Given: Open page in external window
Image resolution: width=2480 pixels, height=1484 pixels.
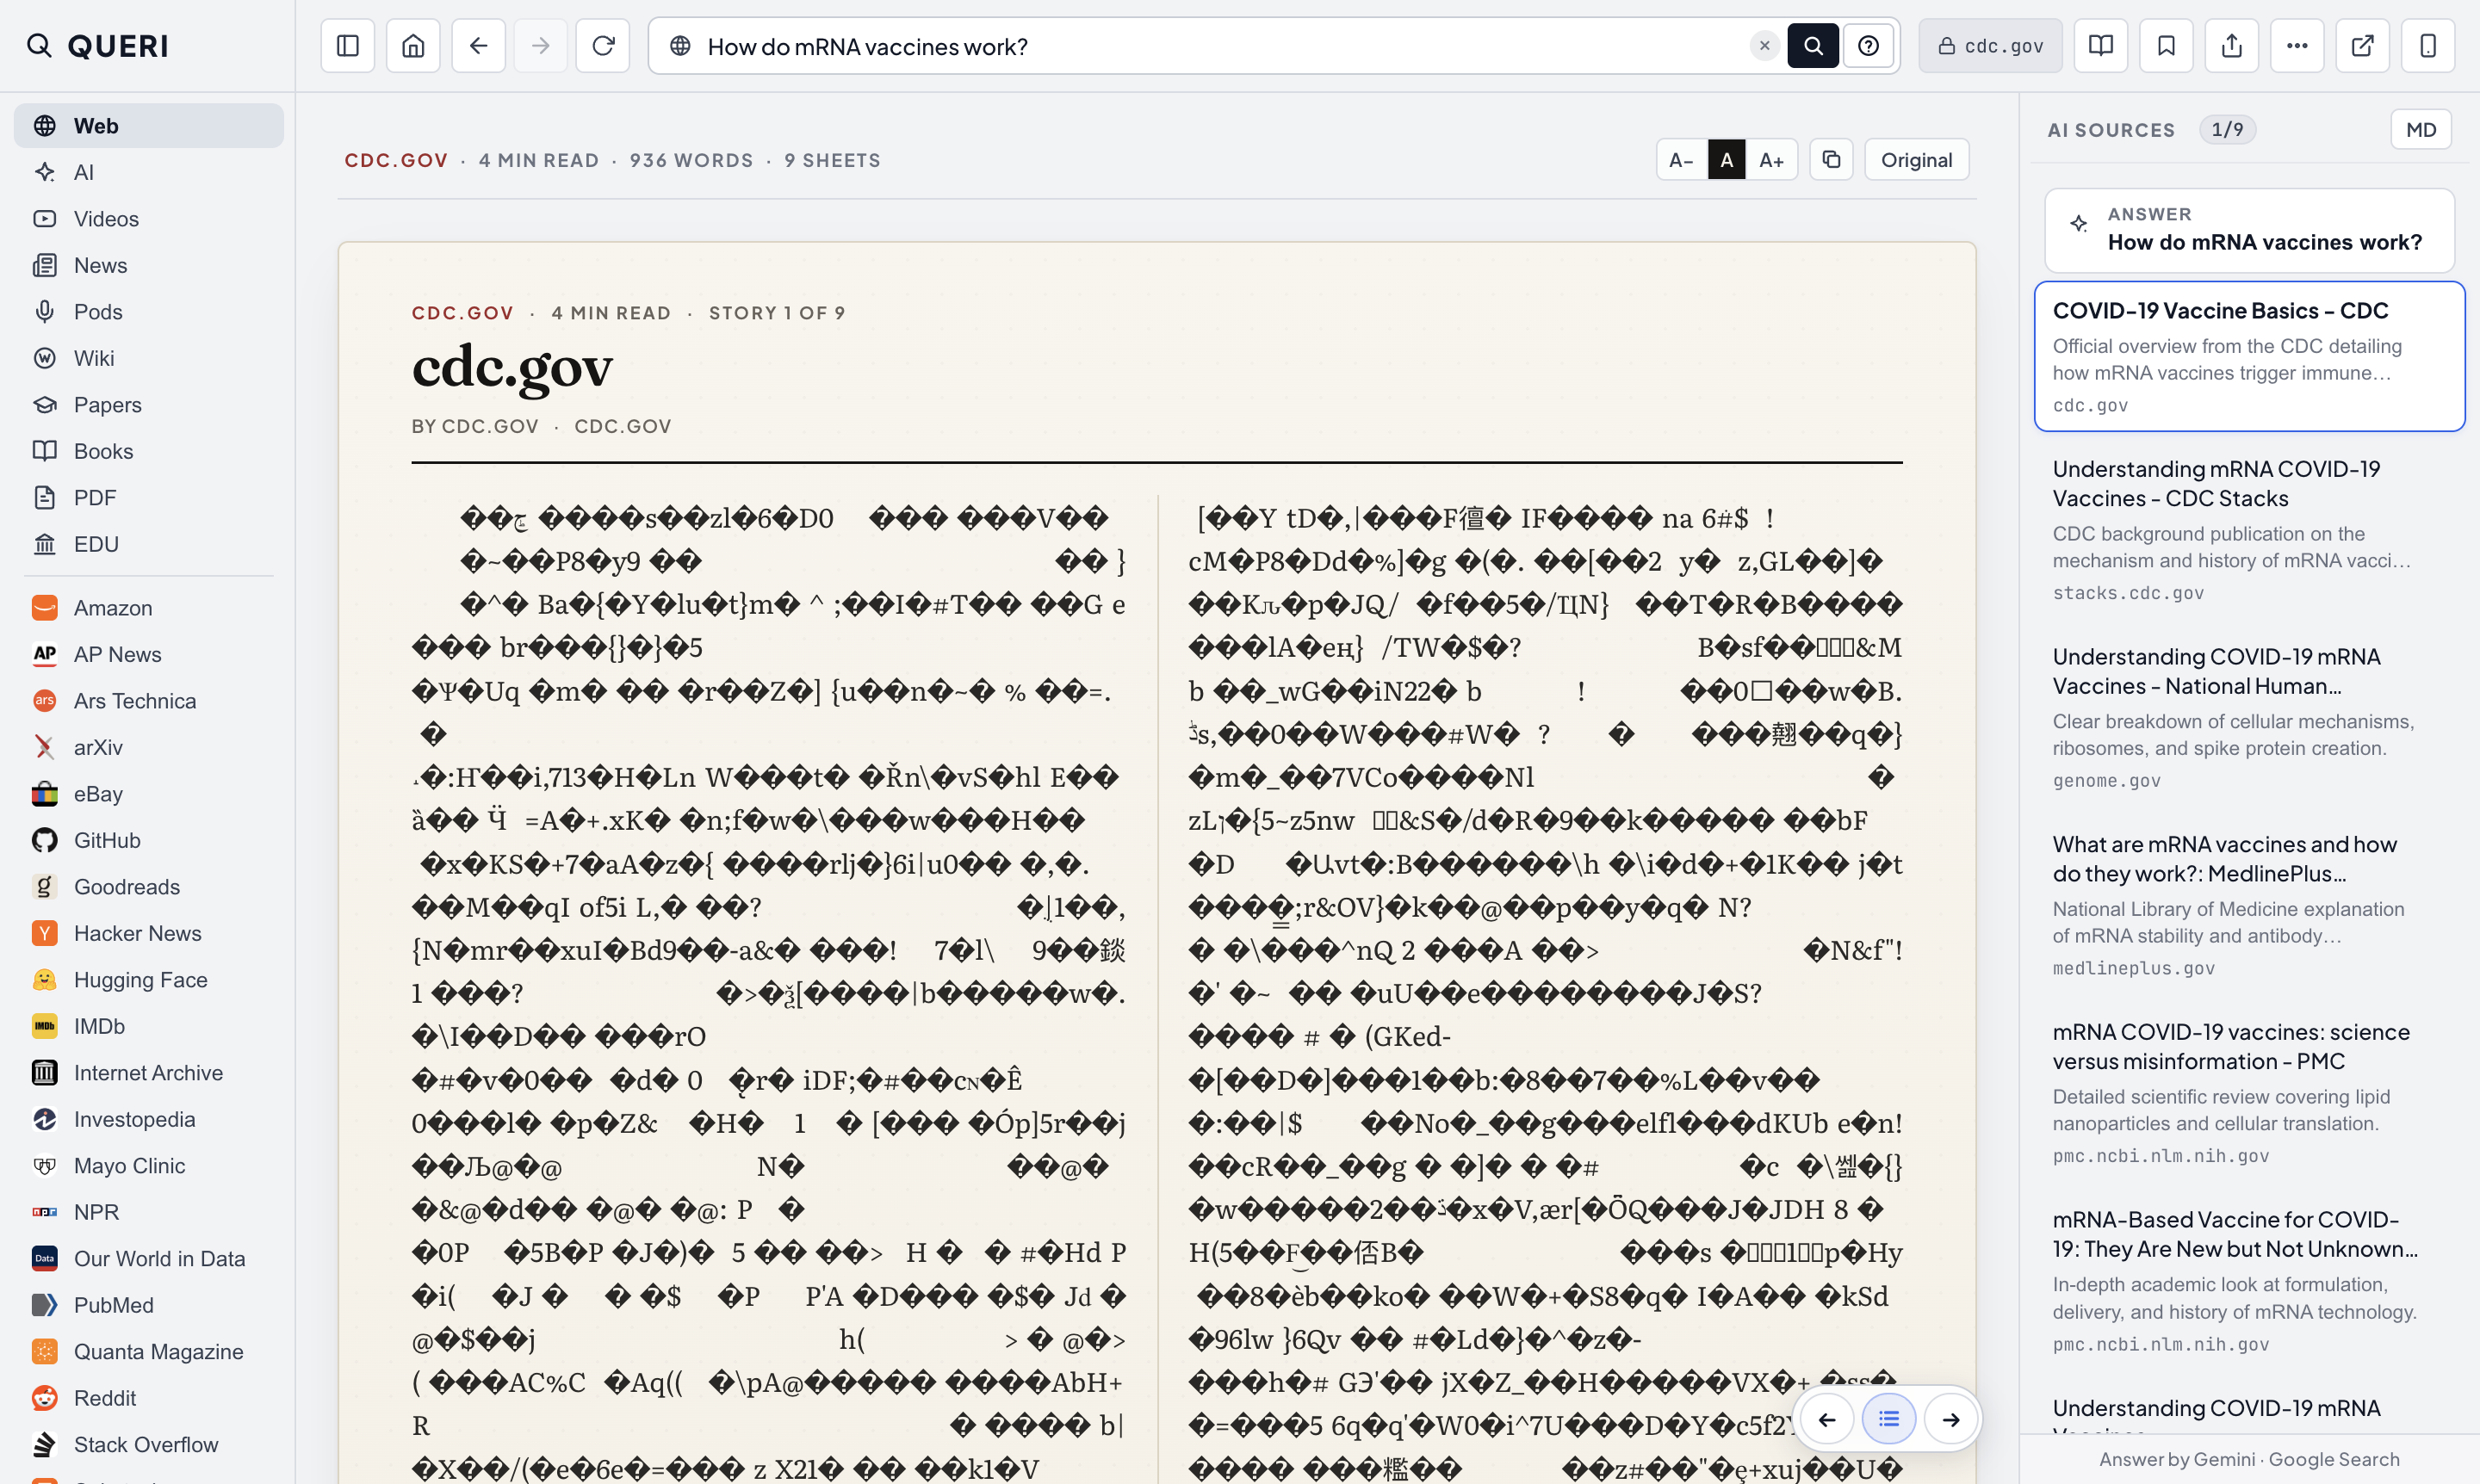Looking at the screenshot, I should [2362, 46].
